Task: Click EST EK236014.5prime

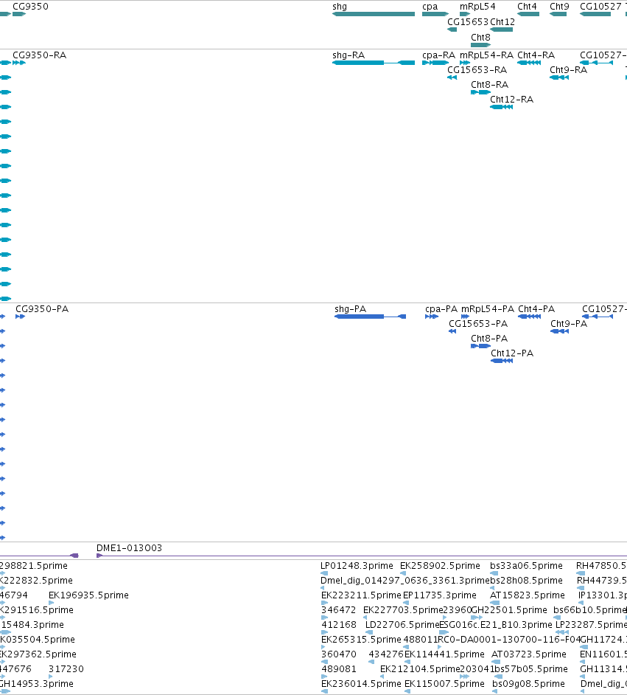Action: [x=361, y=684]
